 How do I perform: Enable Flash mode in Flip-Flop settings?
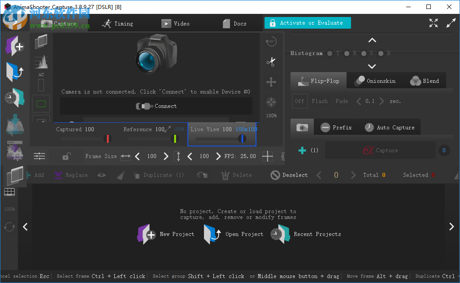pos(320,101)
